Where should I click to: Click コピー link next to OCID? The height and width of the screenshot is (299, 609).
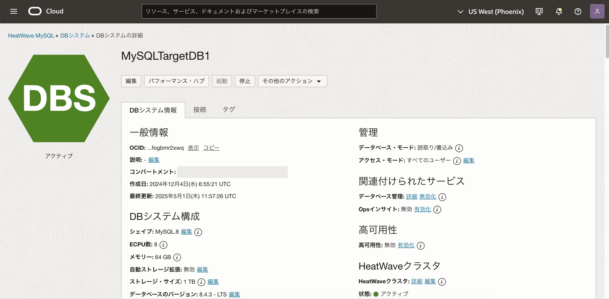pos(211,148)
